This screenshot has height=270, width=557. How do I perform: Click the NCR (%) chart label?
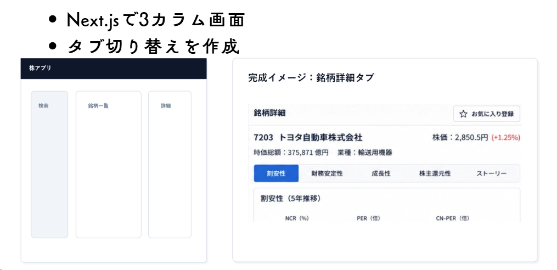pos(297,218)
